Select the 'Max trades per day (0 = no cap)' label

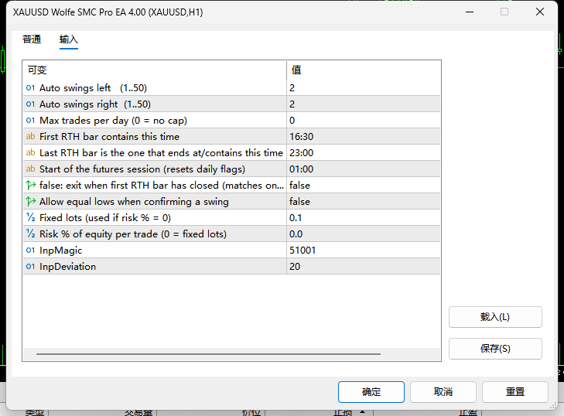[x=113, y=120]
